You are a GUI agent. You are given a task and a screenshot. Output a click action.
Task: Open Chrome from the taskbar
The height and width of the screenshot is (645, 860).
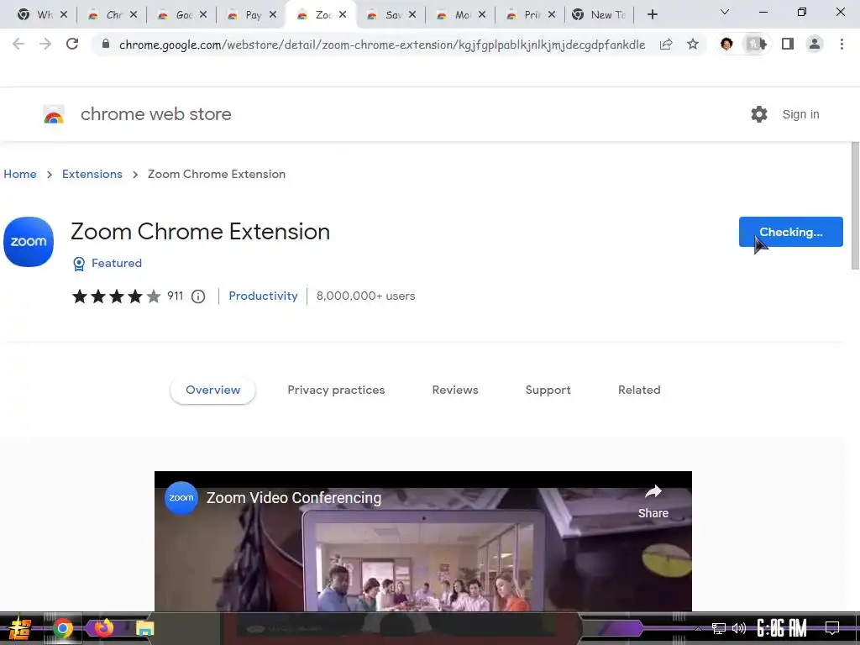click(62, 628)
